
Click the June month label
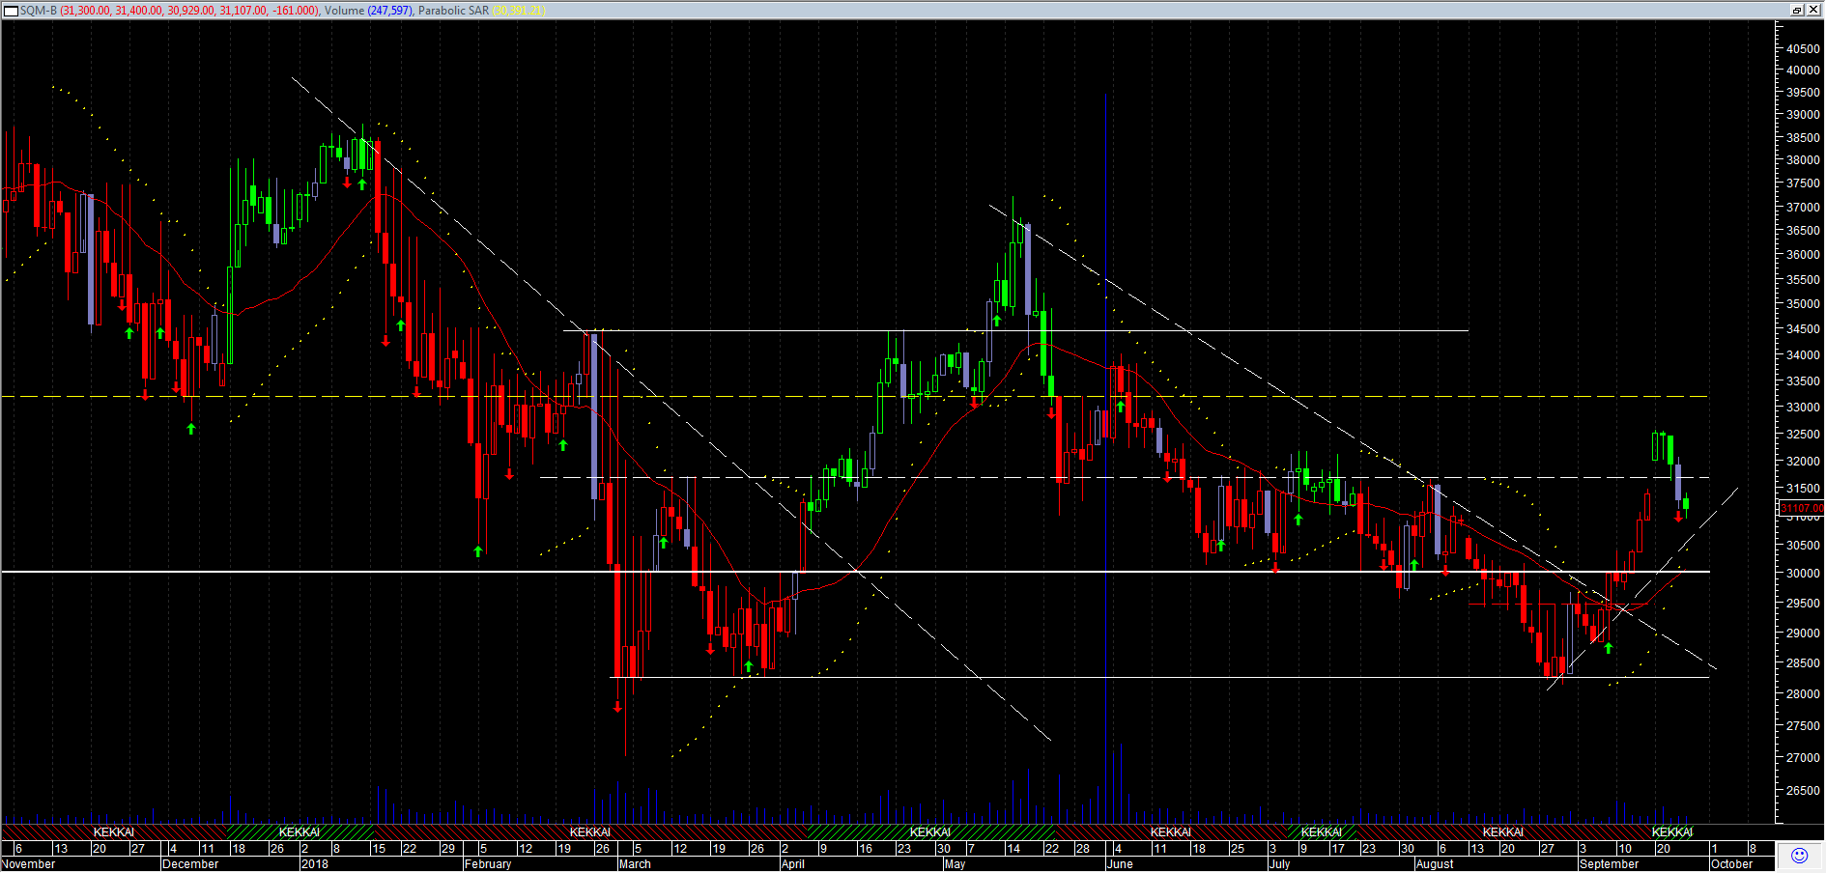[1120, 864]
